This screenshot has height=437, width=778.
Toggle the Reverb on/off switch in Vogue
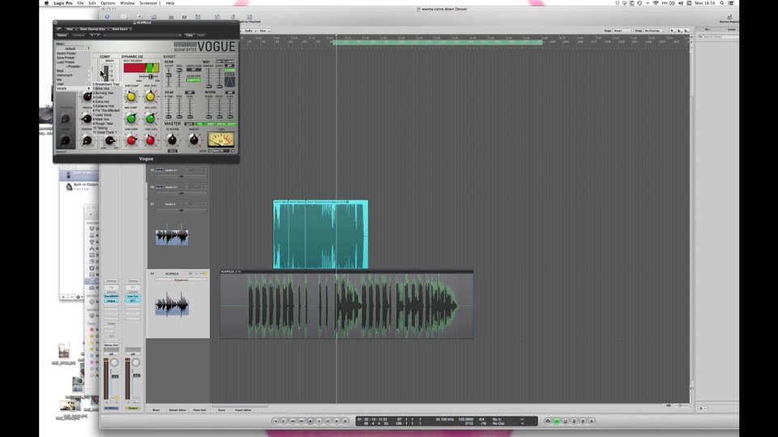(x=229, y=92)
